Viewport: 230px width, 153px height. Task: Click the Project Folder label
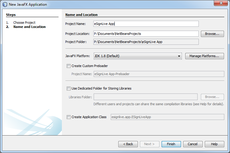pyautogui.click(x=76, y=42)
